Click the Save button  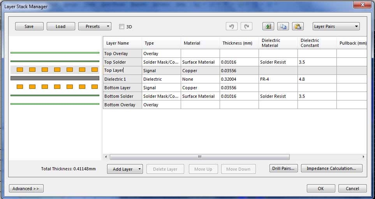(29, 26)
